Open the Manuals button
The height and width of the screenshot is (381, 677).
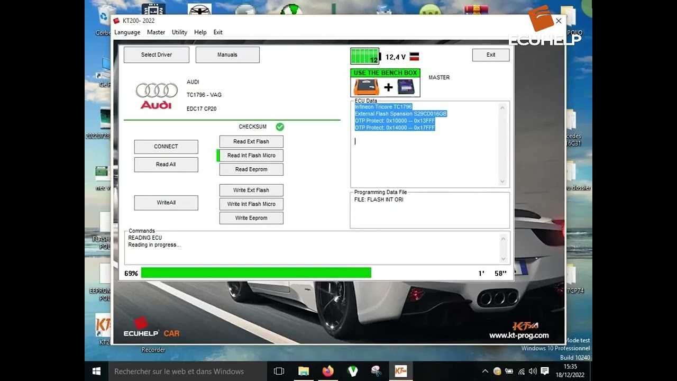tap(227, 55)
